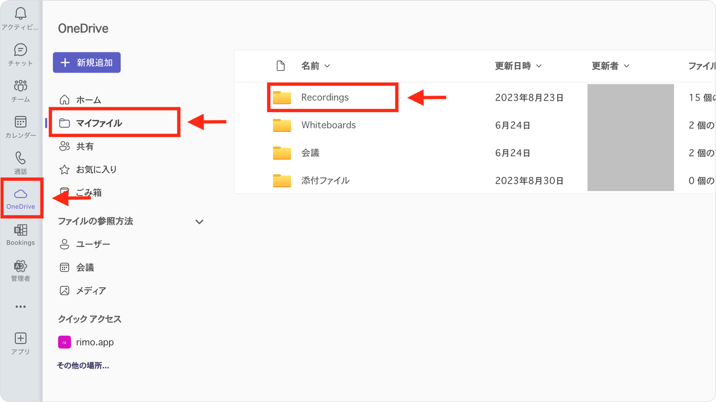Show more apps via ellipsis icon

click(x=21, y=307)
